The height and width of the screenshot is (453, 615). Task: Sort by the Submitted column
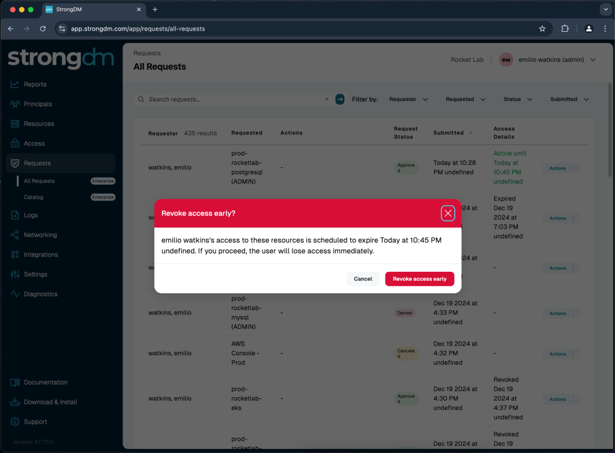453,133
